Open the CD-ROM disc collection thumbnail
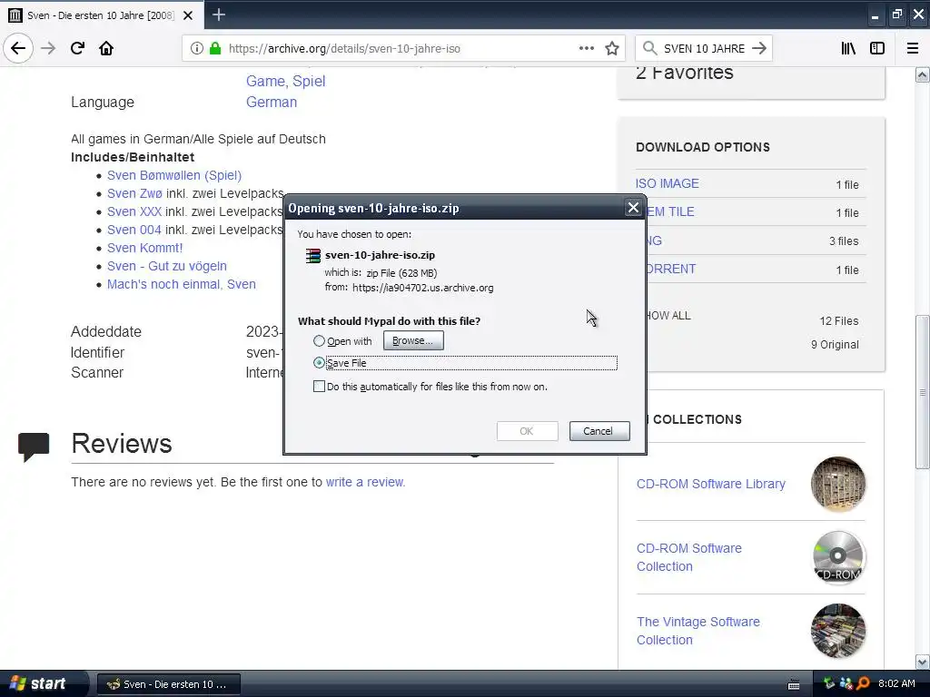The height and width of the screenshot is (697, 930). [x=837, y=557]
